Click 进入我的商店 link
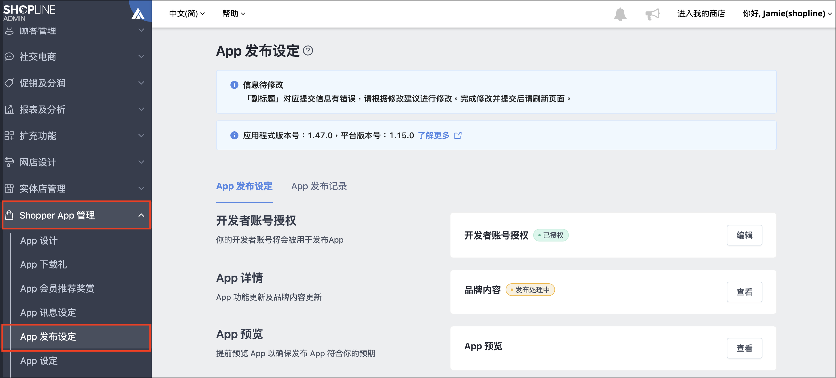 pos(701,13)
